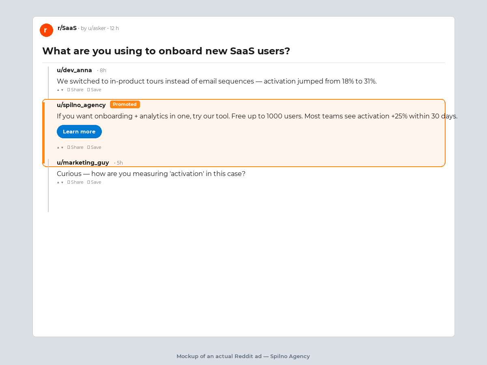Open post author u/asker profile
The width and height of the screenshot is (487, 365).
(97, 28)
